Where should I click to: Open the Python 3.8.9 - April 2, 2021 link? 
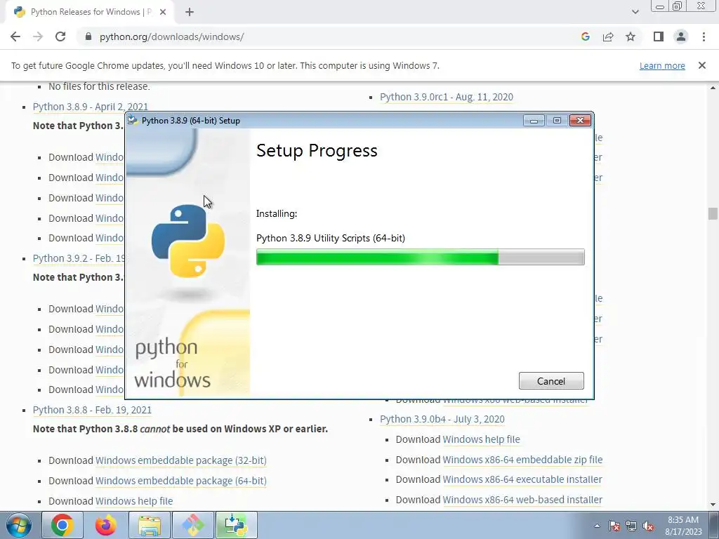91,107
